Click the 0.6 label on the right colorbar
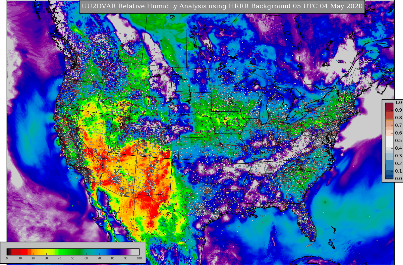The height and width of the screenshot is (265, 403). point(398,133)
